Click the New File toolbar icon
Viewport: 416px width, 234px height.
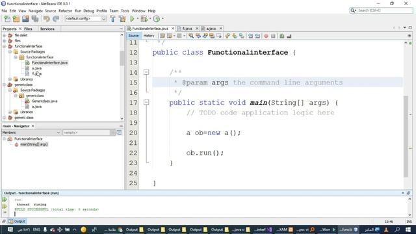tap(7, 19)
